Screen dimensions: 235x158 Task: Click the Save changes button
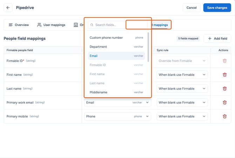coord(217,8)
